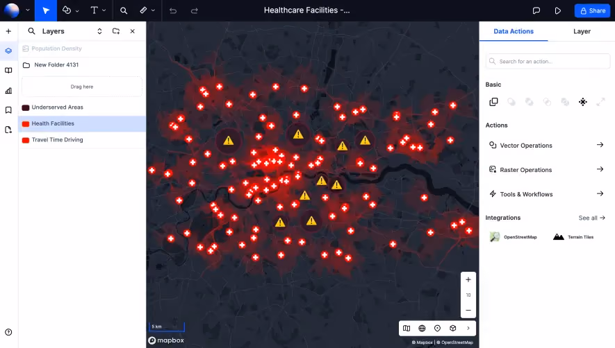The height and width of the screenshot is (348, 615).
Task: Click the diagonal double-arrow icon under Basic
Action: [600, 102]
